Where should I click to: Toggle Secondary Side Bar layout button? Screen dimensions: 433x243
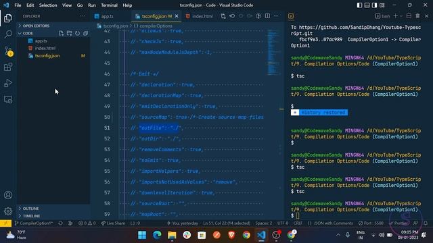[x=374, y=5]
